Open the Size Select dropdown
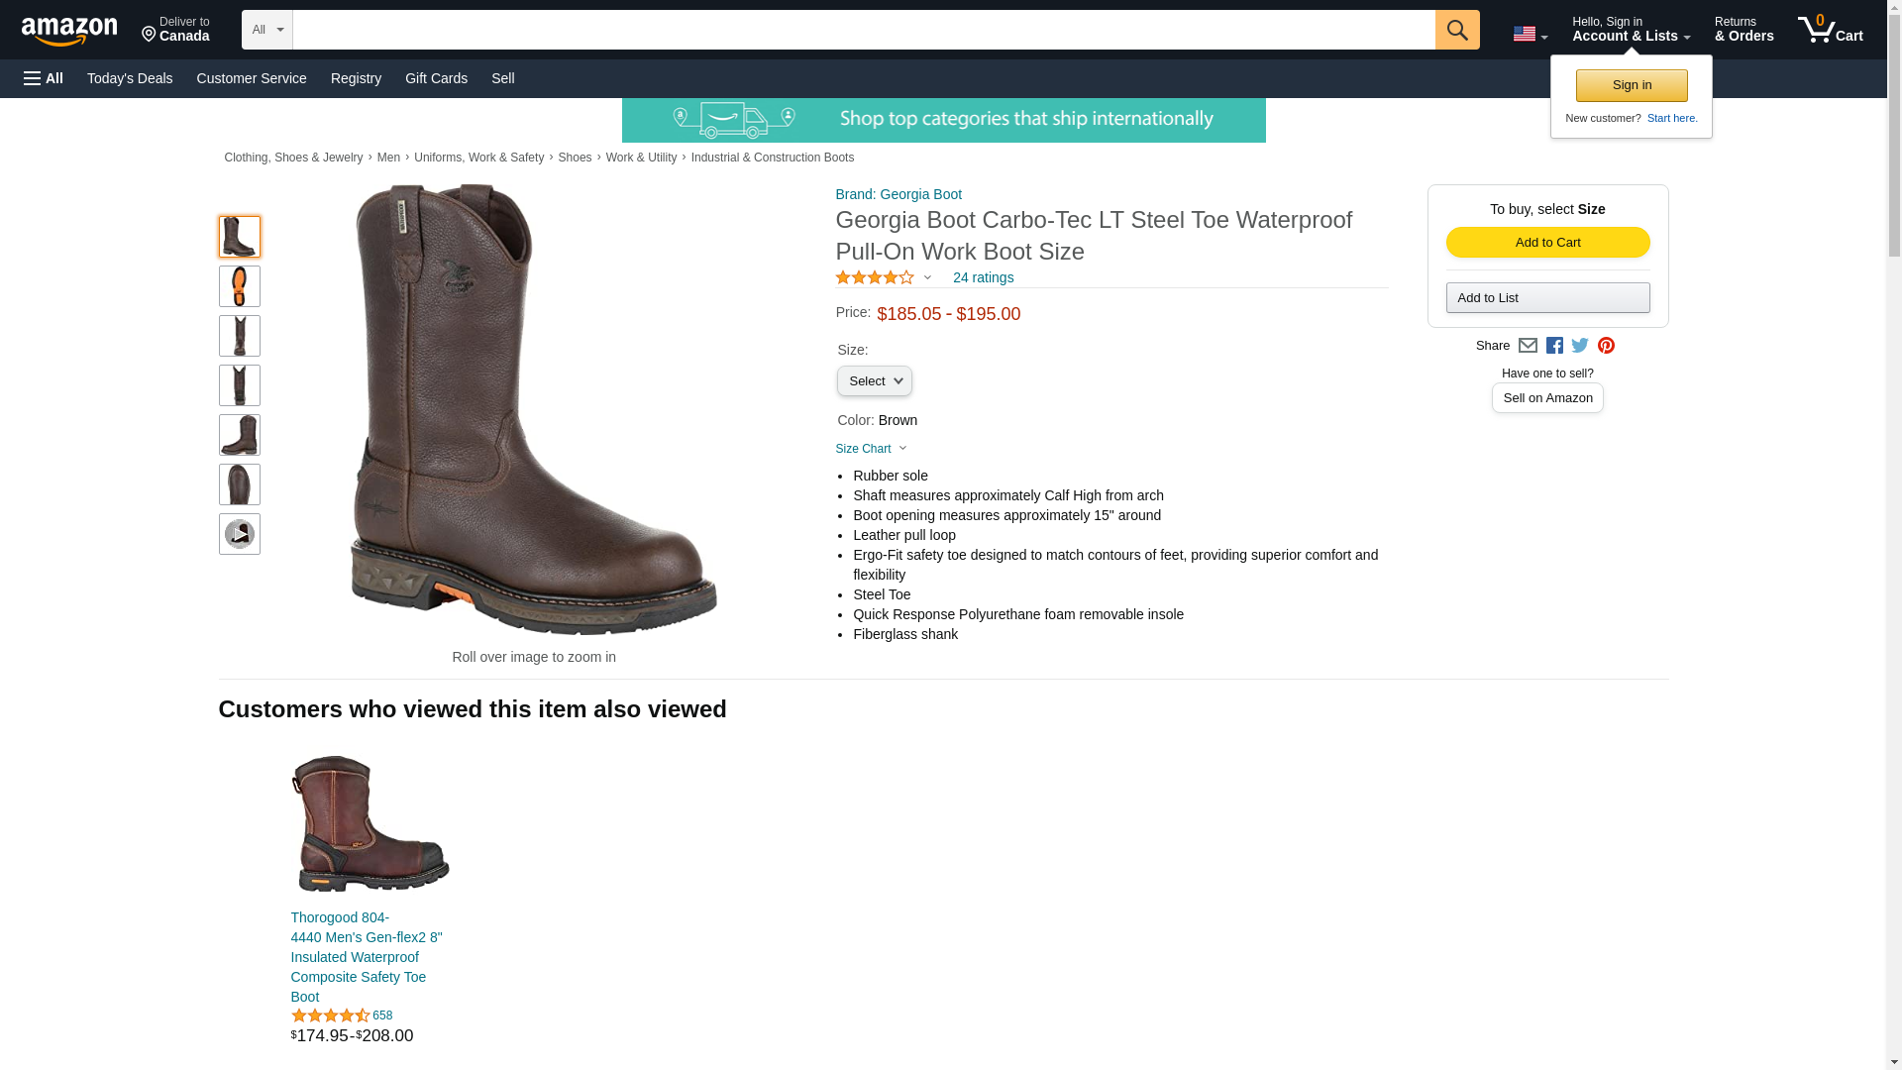 874,381
